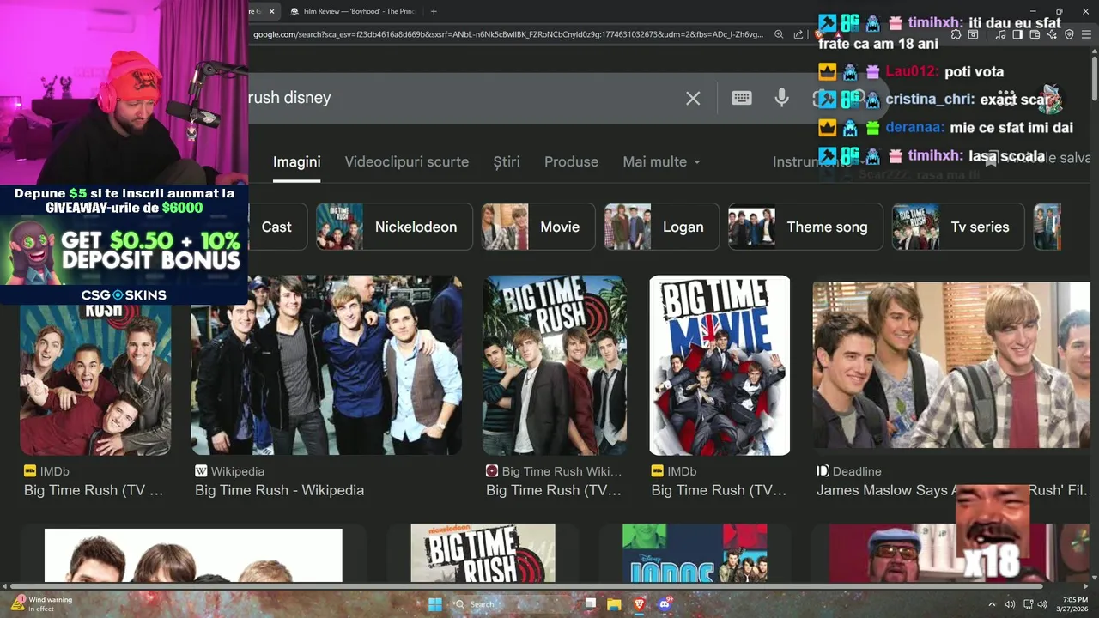Open the browser extensions puzzle menu
1099x618 pixels.
pos(956,34)
